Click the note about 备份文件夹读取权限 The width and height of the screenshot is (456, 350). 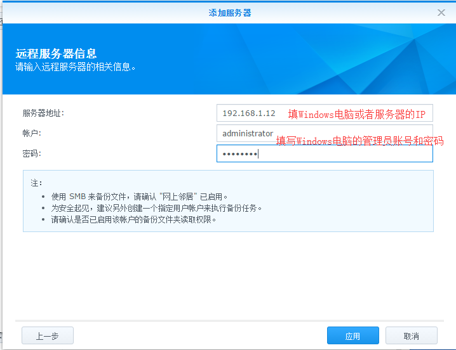(x=134, y=219)
